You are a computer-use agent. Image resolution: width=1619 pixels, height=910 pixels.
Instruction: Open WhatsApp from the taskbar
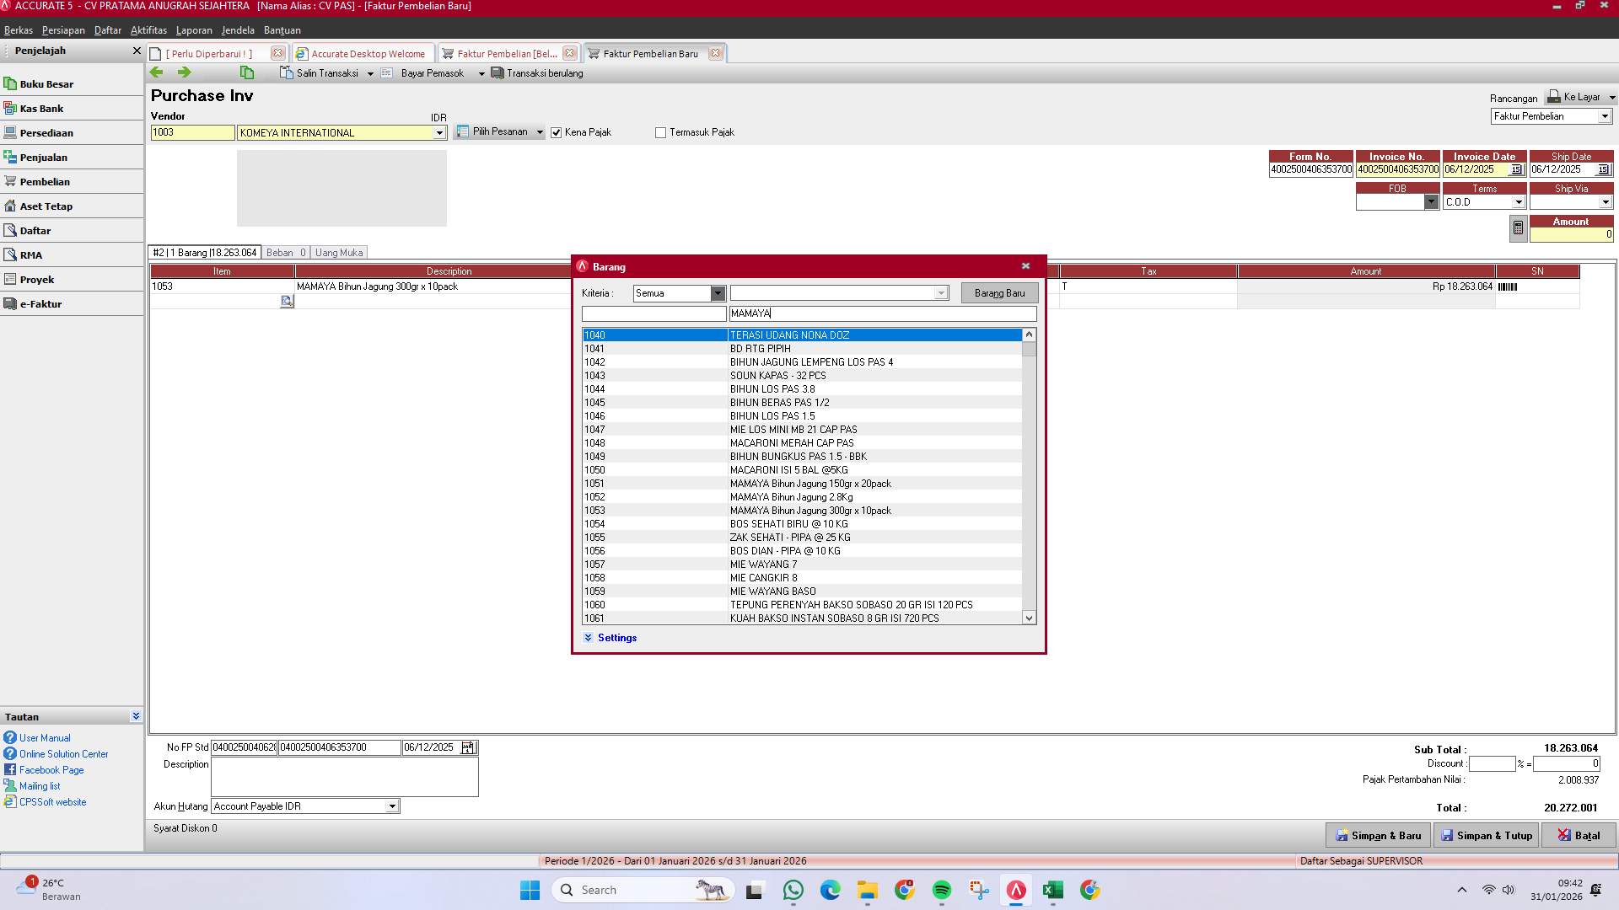793,890
